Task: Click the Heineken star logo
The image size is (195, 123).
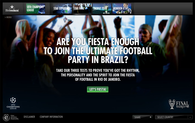Action: (12, 8)
